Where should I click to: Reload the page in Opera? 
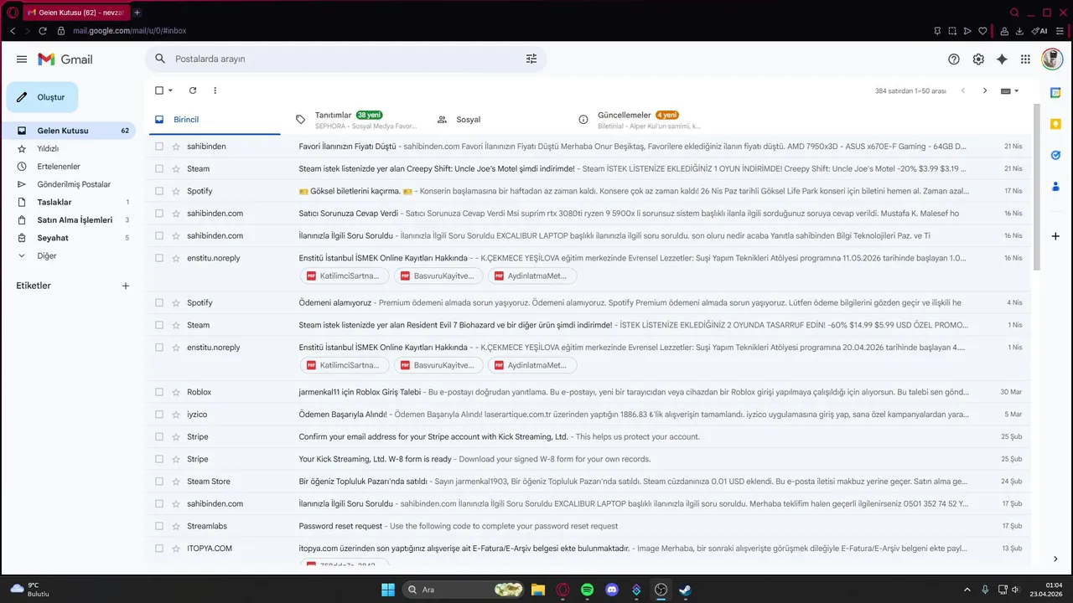[43, 31]
